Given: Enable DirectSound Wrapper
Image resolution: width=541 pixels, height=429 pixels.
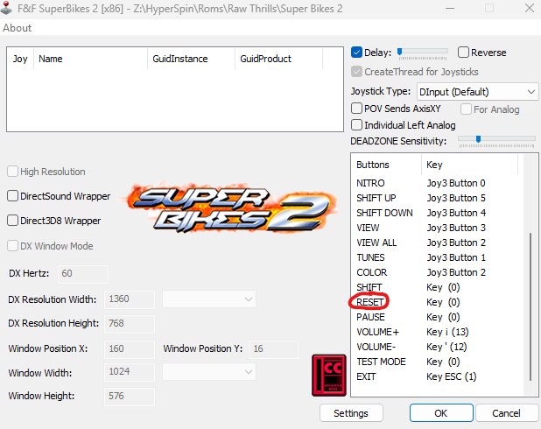Looking at the screenshot, I should (x=13, y=196).
